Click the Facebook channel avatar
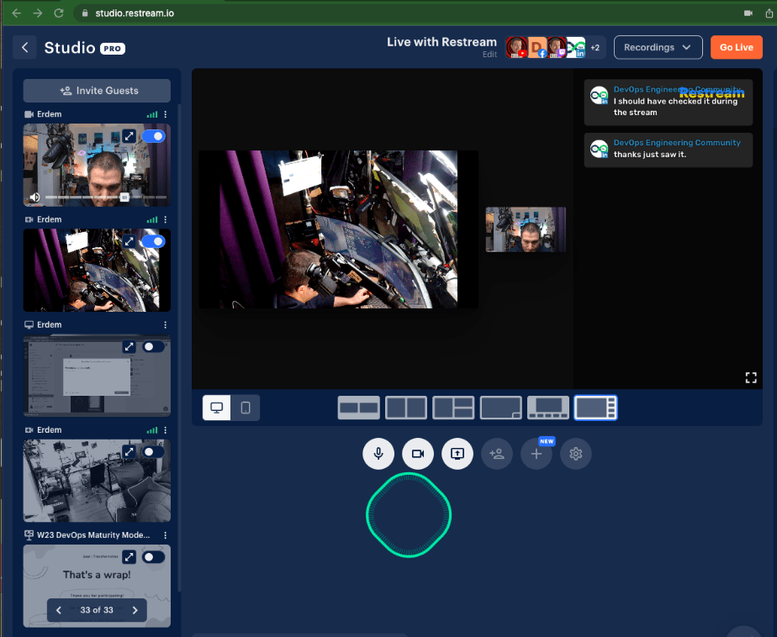This screenshot has width=777, height=637. (x=537, y=48)
